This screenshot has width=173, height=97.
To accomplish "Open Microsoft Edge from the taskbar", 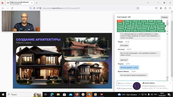I will pos(52,95).
